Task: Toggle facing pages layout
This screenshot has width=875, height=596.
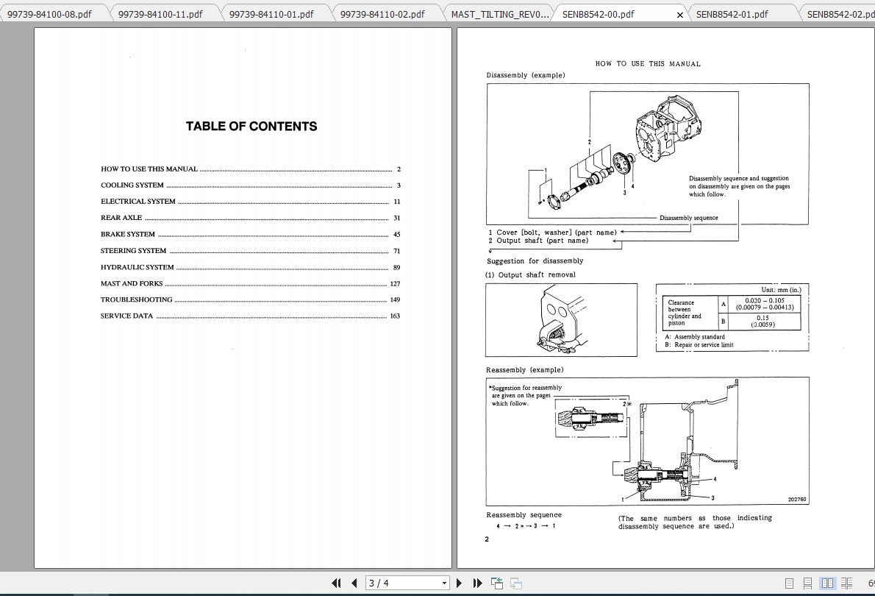Action: coord(828,583)
